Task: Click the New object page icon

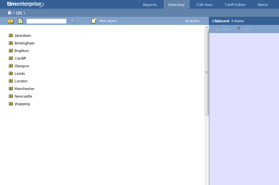Action: pos(94,21)
